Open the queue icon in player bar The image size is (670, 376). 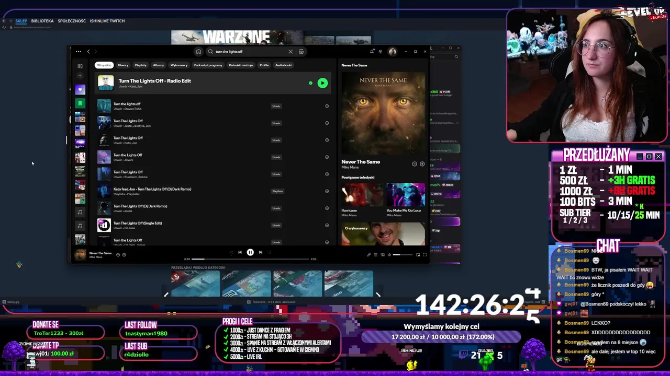tap(375, 255)
